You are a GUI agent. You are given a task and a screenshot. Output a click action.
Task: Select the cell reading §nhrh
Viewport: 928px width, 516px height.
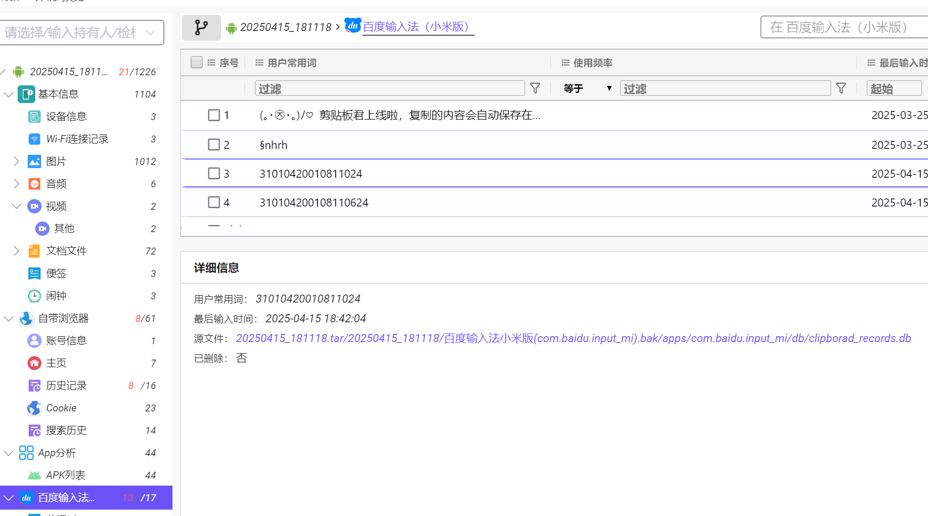click(273, 145)
